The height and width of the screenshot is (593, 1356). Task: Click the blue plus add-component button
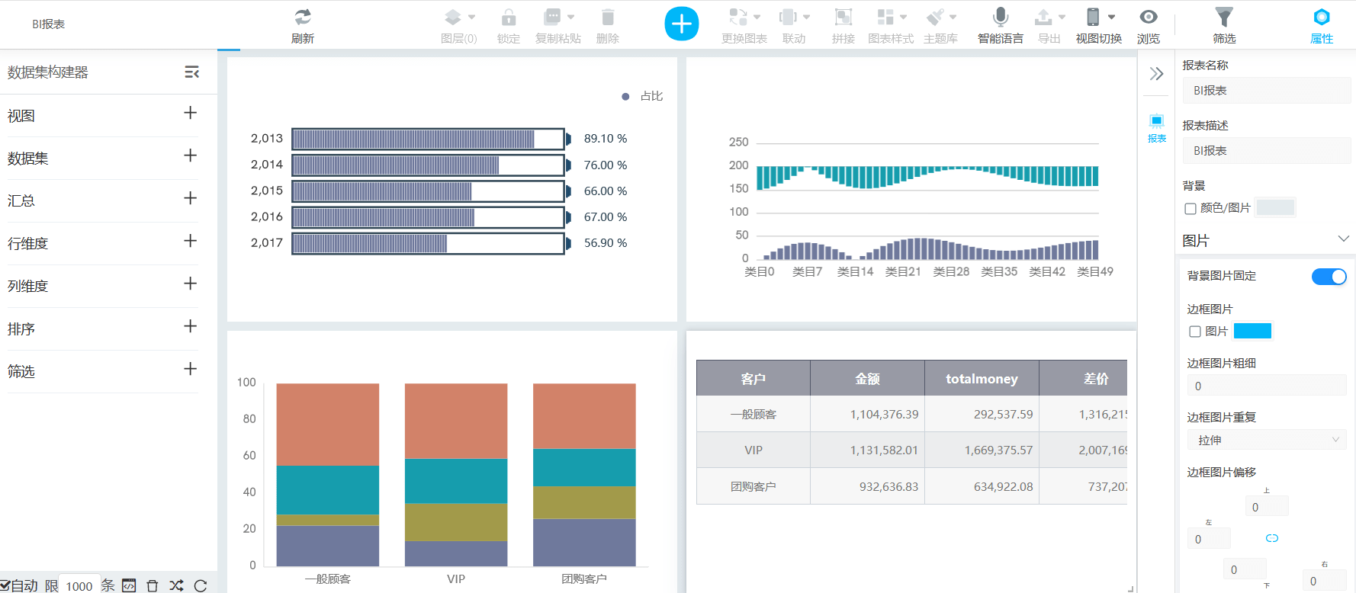[681, 24]
